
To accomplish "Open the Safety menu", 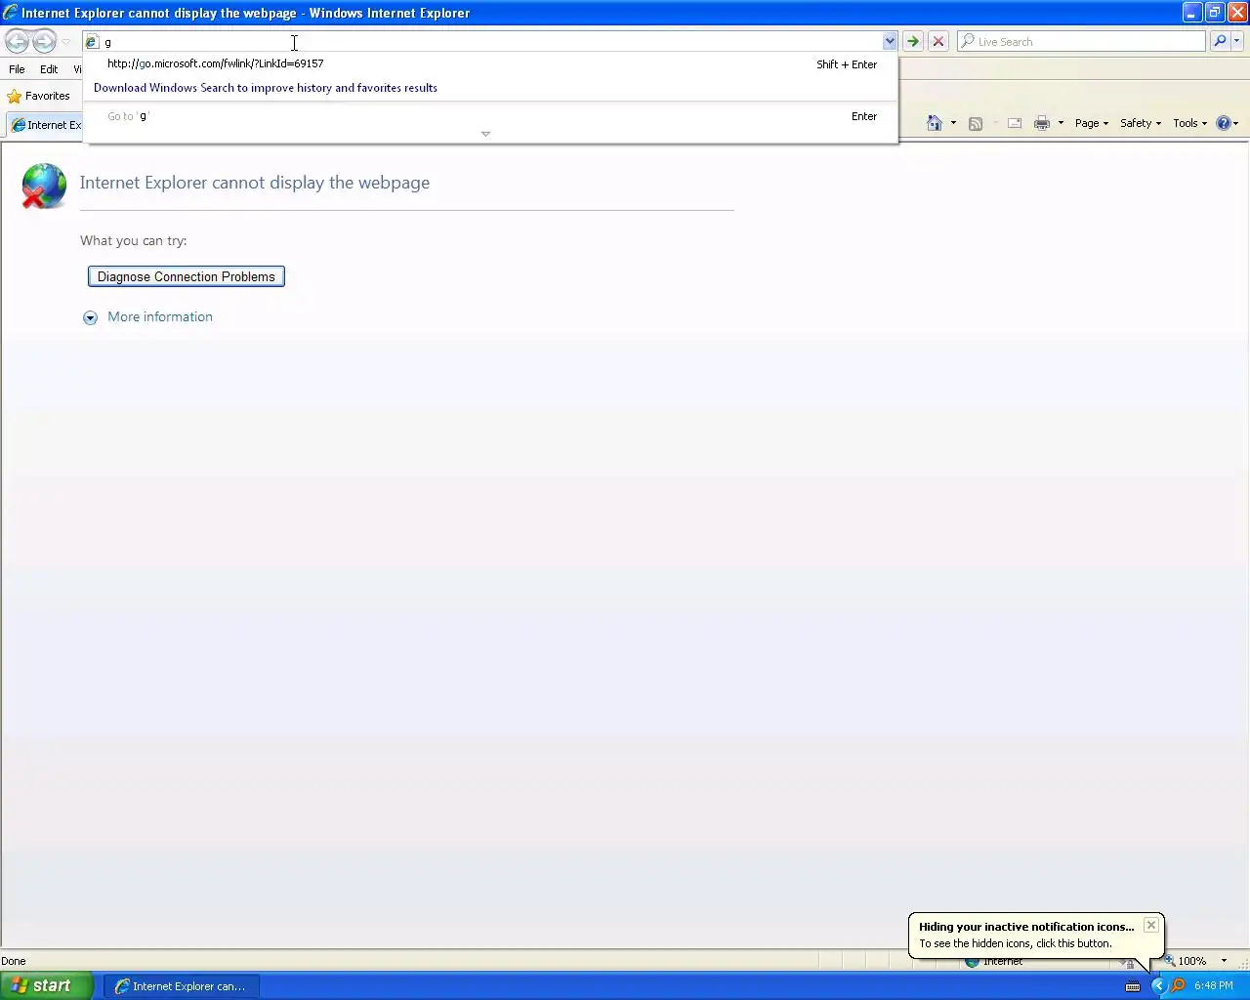I will (x=1141, y=123).
